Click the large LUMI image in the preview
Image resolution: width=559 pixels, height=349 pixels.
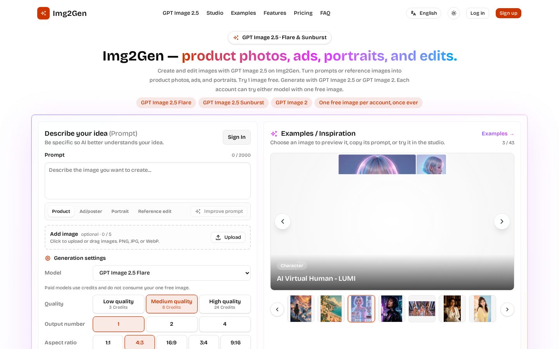377,164
